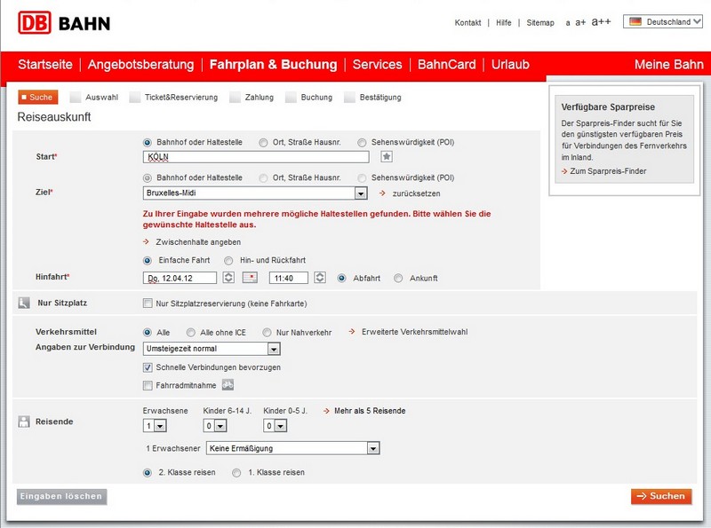Click the Buchung step tab

pos(309,97)
